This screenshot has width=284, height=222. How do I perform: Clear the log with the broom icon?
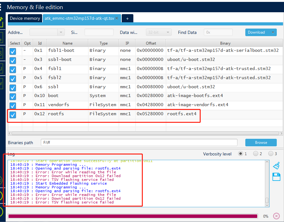[x=276, y=165]
